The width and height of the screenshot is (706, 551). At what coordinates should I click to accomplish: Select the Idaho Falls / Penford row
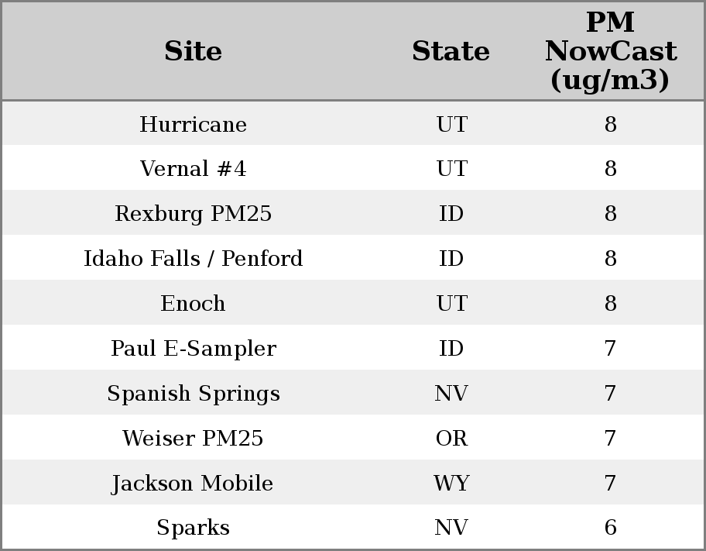click(193, 259)
